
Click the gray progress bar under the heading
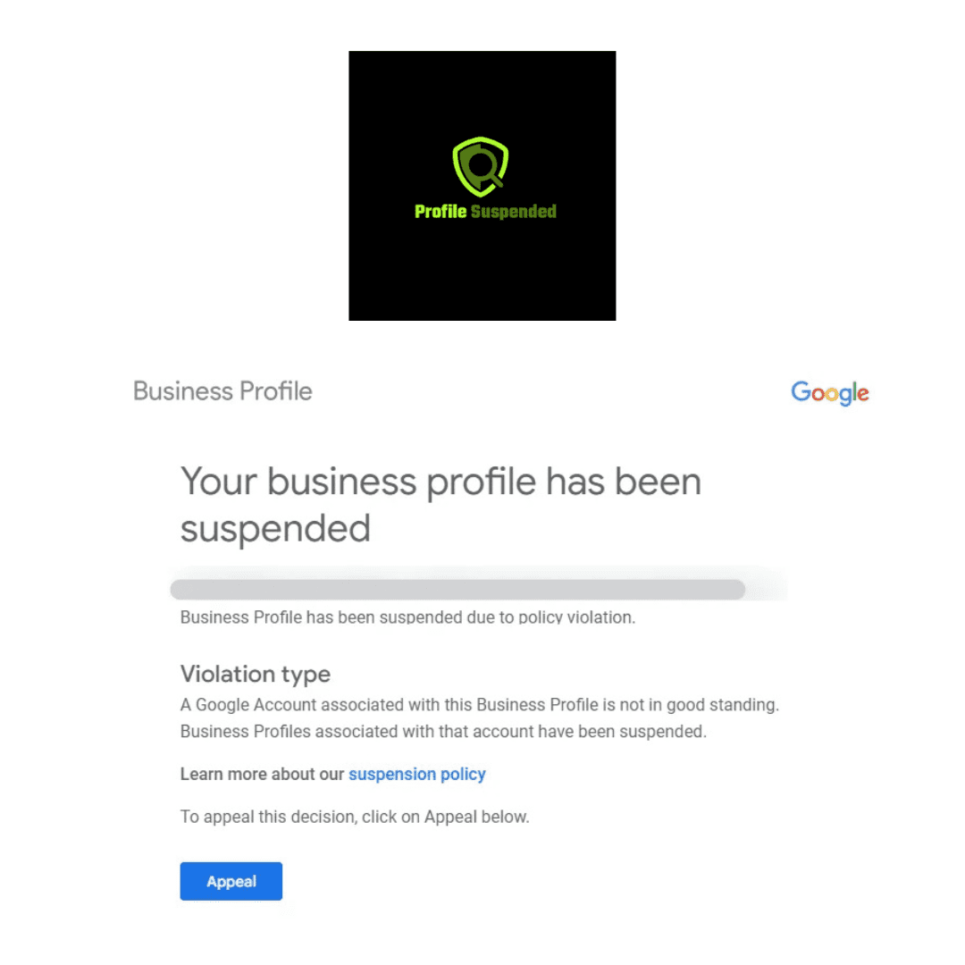[457, 589]
